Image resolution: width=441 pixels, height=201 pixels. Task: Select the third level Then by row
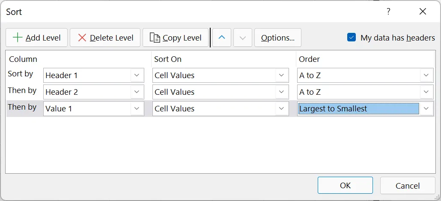click(x=22, y=108)
